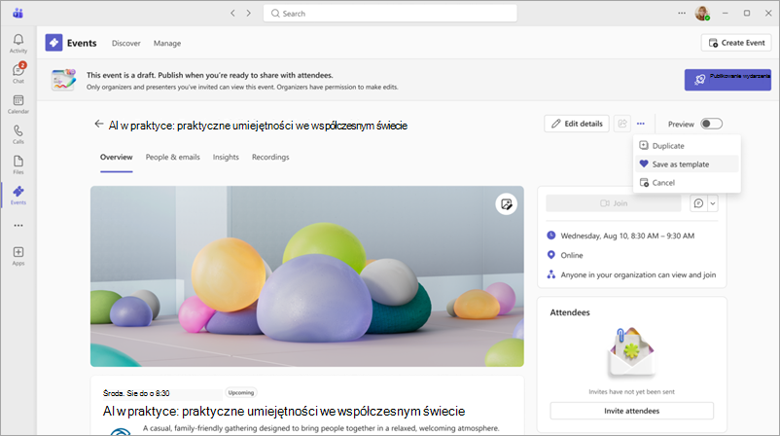The width and height of the screenshot is (780, 436).
Task: Go back with the arrow beside event title
Action: pyautogui.click(x=99, y=124)
